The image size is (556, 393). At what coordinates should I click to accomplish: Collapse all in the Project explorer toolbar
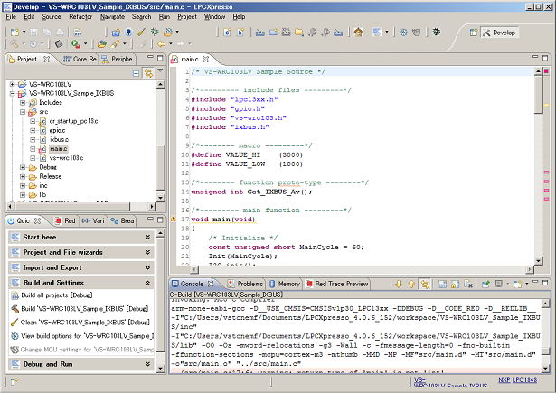pyautogui.click(x=136, y=73)
